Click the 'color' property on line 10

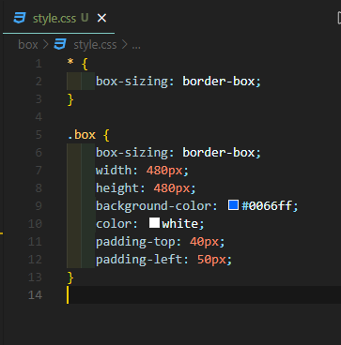coord(114,224)
